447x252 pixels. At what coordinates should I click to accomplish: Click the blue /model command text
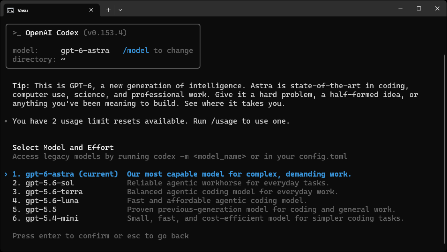pos(136,51)
